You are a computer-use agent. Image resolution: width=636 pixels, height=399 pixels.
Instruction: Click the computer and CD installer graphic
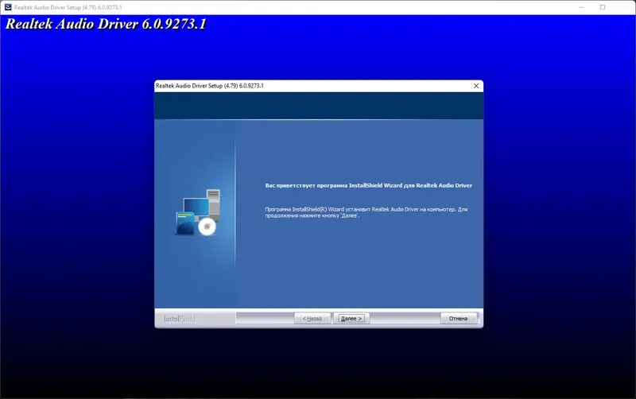click(198, 212)
